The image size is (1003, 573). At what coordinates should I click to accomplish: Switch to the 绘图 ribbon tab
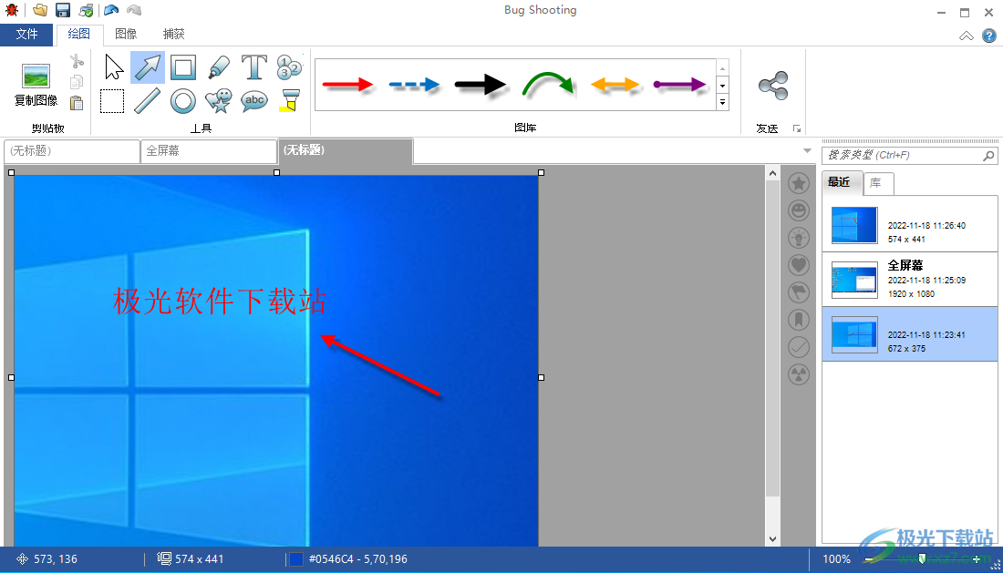[78, 34]
